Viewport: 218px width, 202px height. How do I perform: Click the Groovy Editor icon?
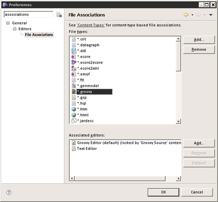click(x=74, y=143)
